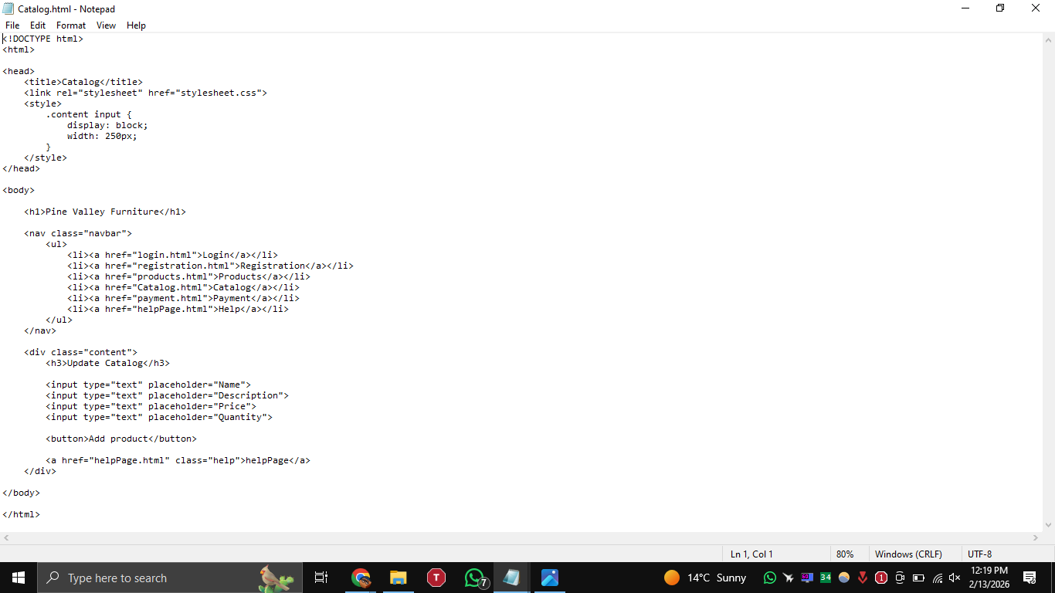Open WhatsApp from the taskbar
Image resolution: width=1055 pixels, height=593 pixels.
474,578
